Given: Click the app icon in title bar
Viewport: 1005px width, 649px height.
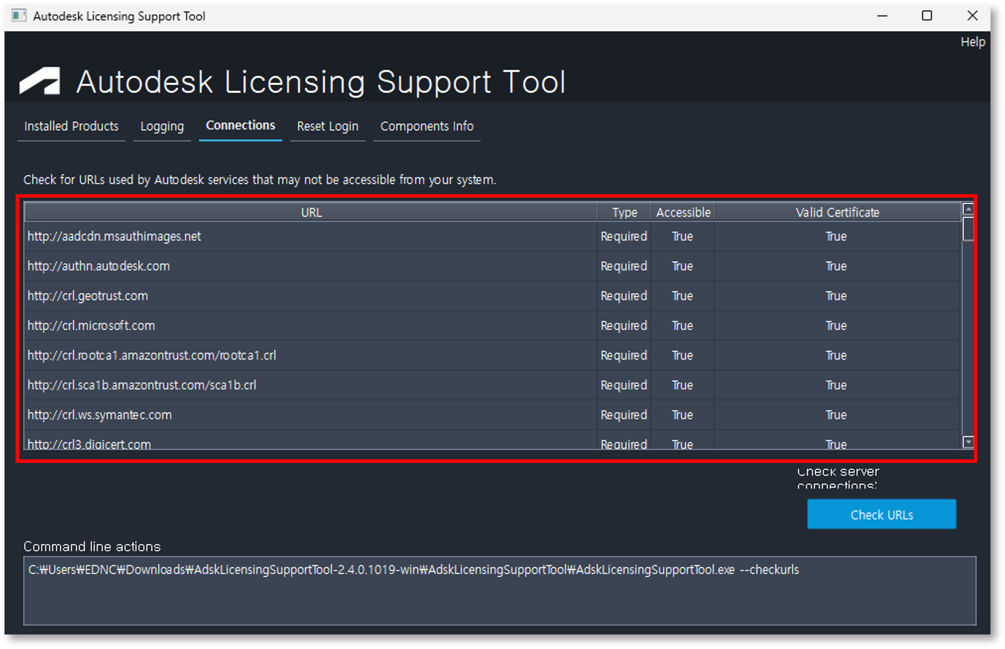Looking at the screenshot, I should pyautogui.click(x=19, y=16).
